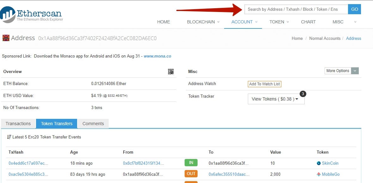373x183 pixels.
Task: Open the HOME menu item
Action: (164, 22)
